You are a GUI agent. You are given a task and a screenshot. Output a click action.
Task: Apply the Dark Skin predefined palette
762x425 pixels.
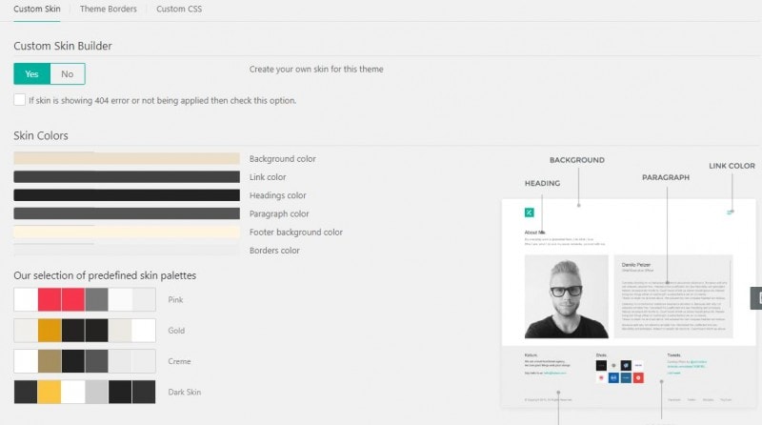pyautogui.click(x=85, y=392)
